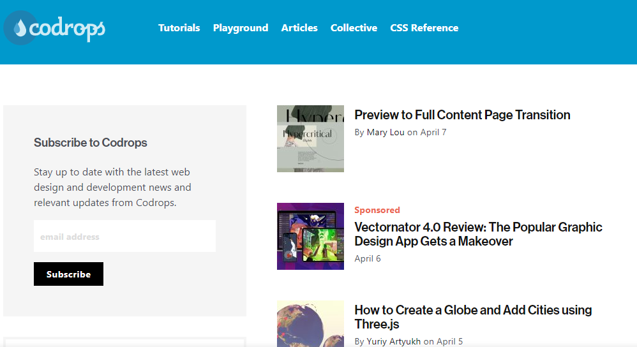Image resolution: width=637 pixels, height=347 pixels.
Task: Click the black Subscribe button
Action: (68, 274)
